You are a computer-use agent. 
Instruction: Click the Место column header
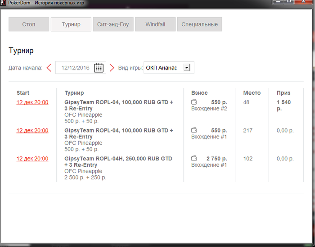[x=252, y=93]
